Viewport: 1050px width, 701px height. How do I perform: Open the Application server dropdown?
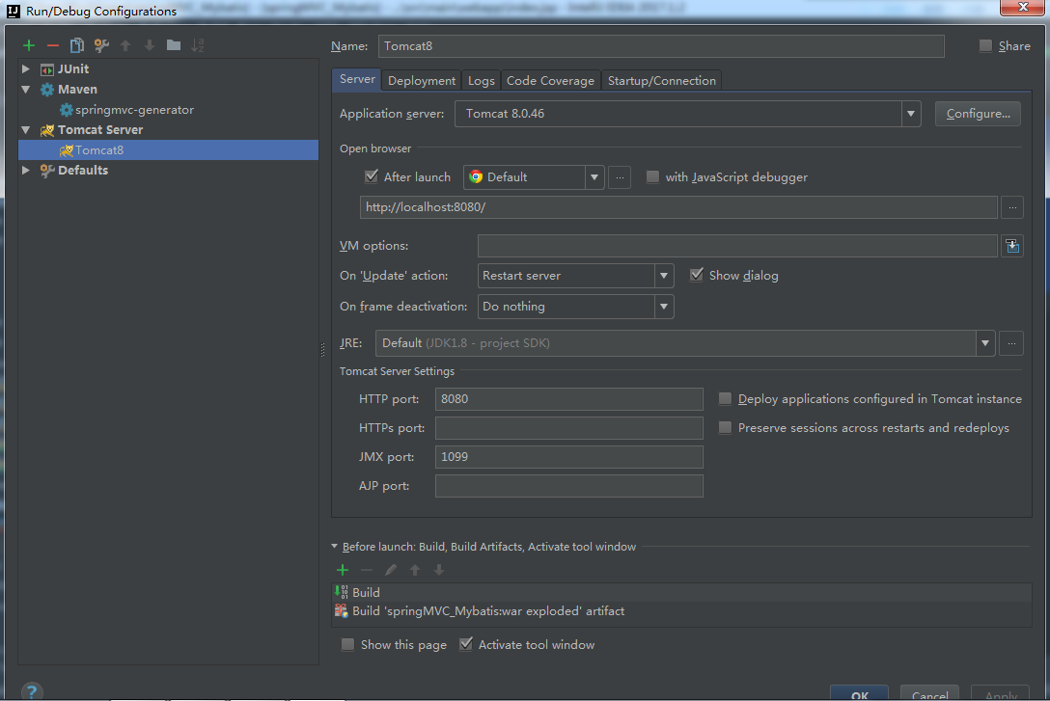click(911, 114)
